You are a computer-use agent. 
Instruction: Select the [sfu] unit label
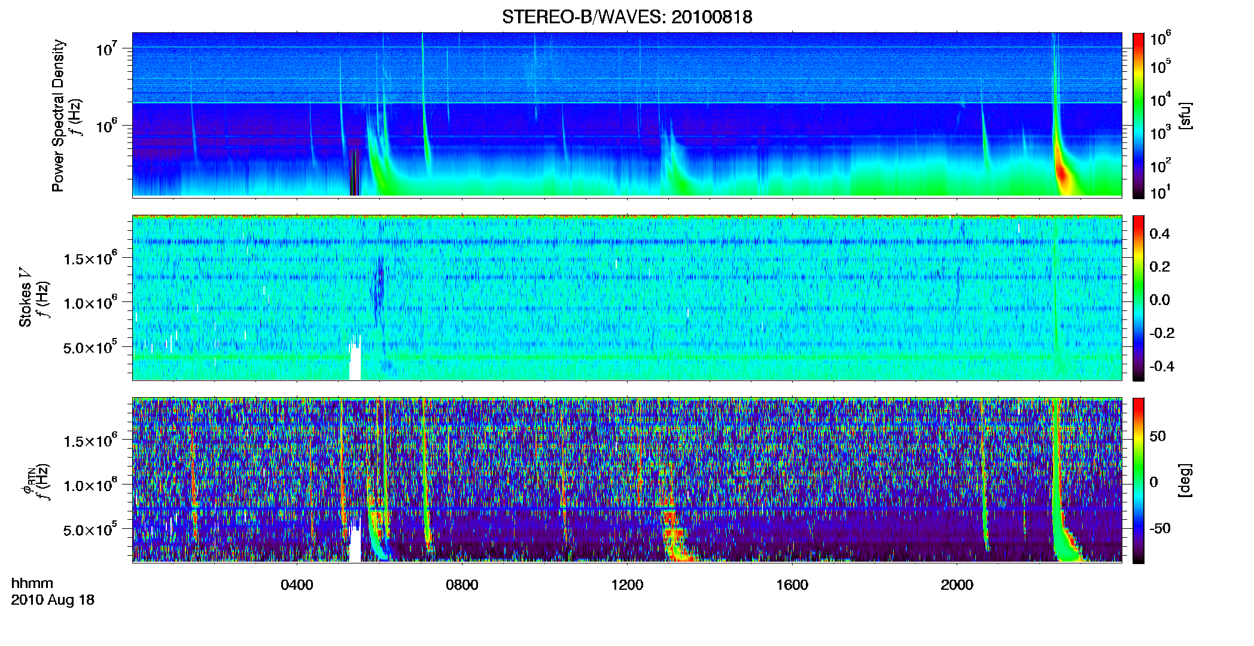(x=1185, y=115)
